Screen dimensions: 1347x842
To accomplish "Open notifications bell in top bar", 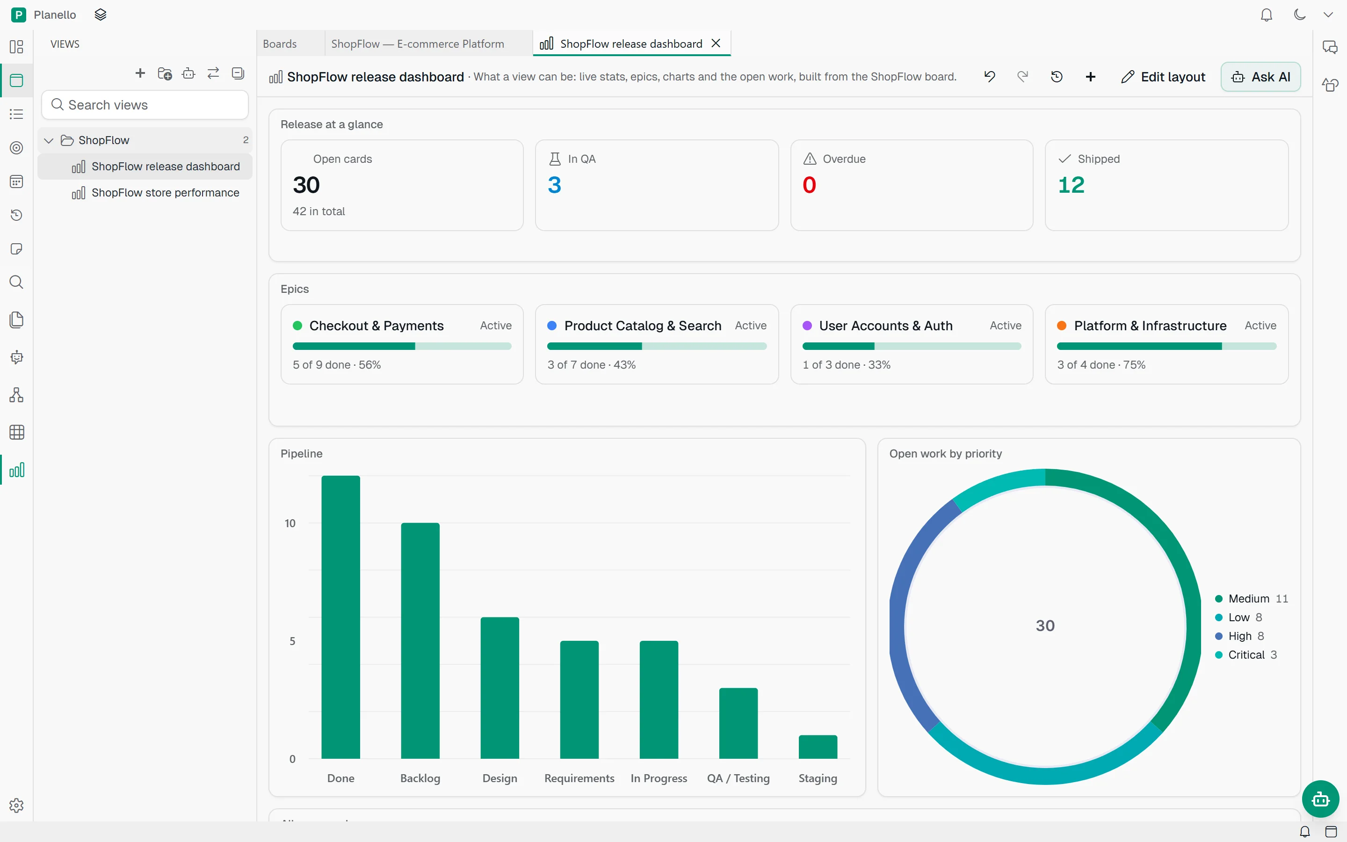I will coord(1266,15).
